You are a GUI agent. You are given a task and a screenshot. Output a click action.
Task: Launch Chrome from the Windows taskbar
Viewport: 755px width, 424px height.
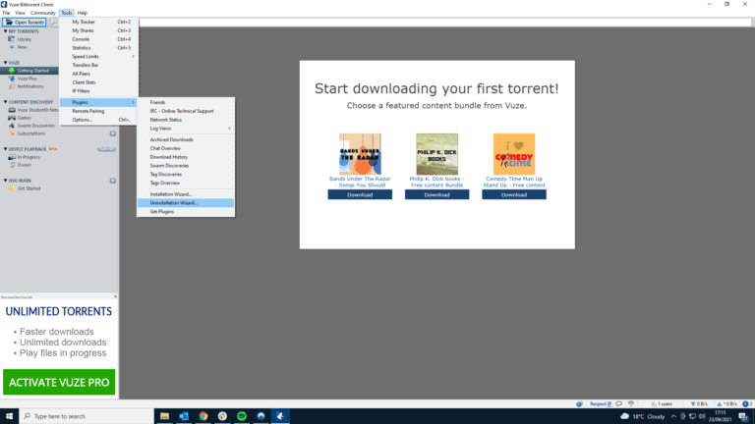coord(203,416)
